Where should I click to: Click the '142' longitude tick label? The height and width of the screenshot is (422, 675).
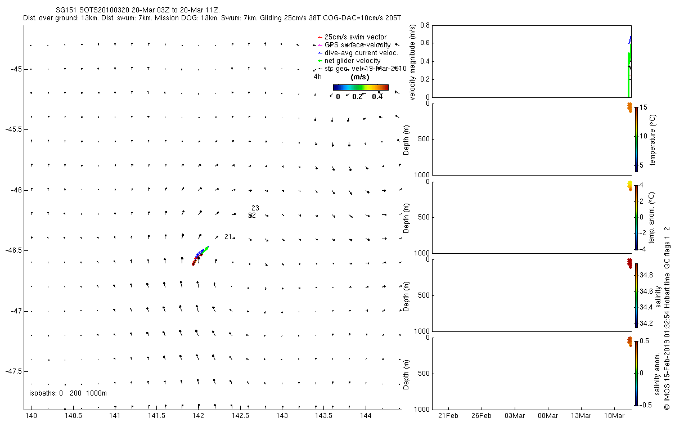198,415
